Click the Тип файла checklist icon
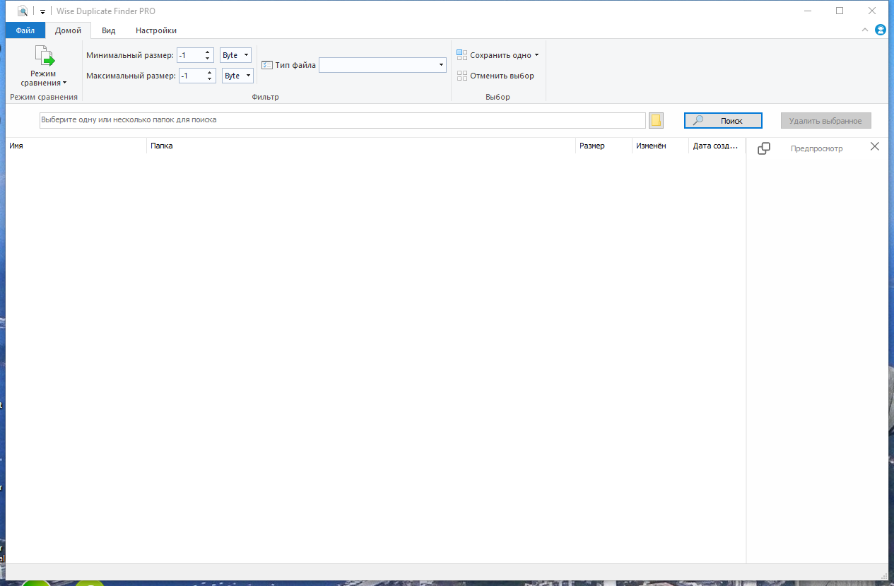Viewport: 894px width, 586px height. 267,65
